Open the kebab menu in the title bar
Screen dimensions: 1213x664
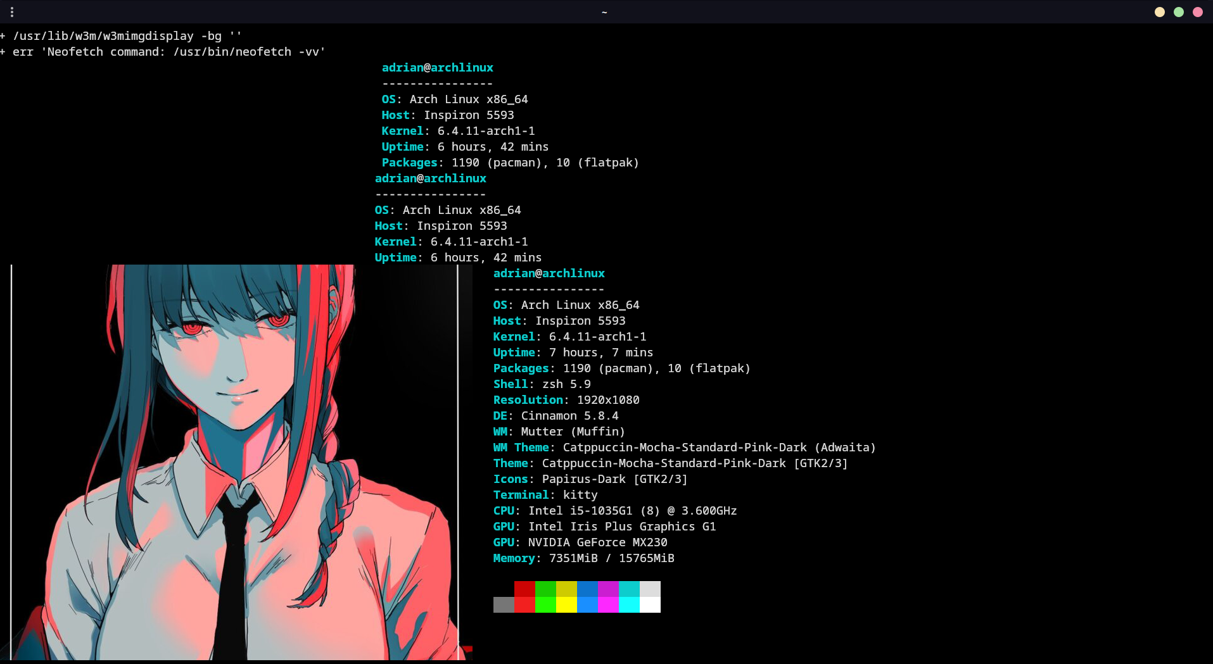click(x=11, y=11)
